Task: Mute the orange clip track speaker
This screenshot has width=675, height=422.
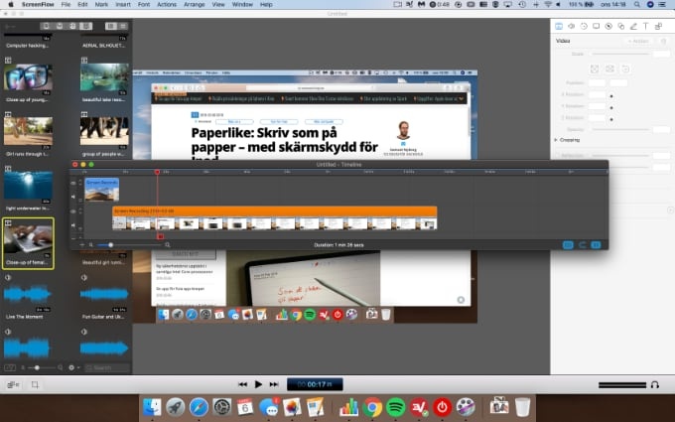Action: coord(73,224)
